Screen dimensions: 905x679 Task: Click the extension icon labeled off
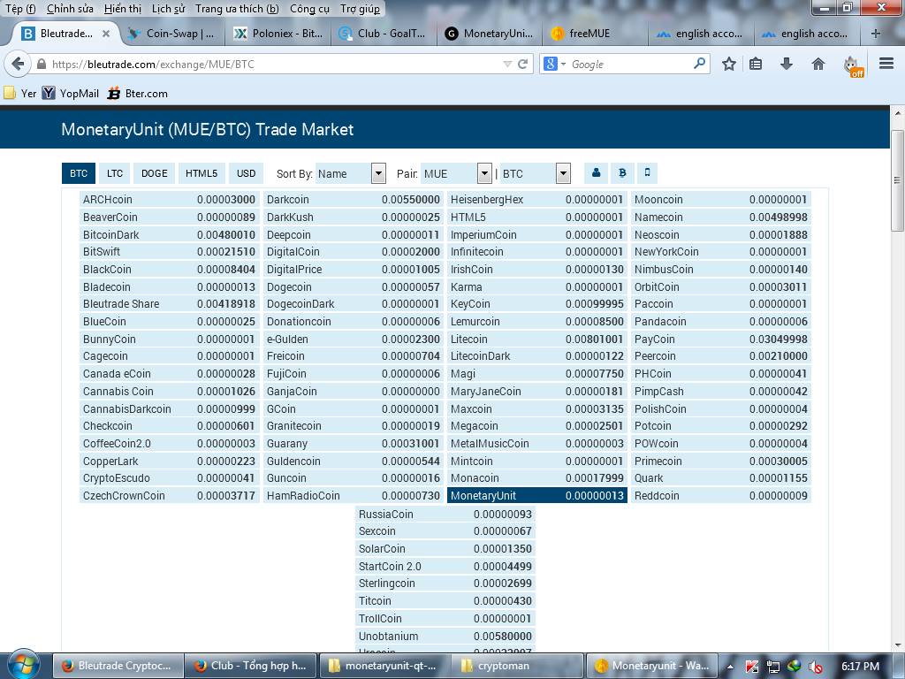(x=854, y=65)
